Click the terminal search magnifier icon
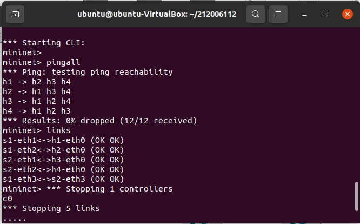The width and height of the screenshot is (360, 224). [255, 14]
